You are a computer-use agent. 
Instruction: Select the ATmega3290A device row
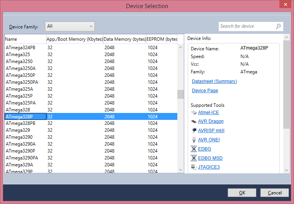point(91,144)
